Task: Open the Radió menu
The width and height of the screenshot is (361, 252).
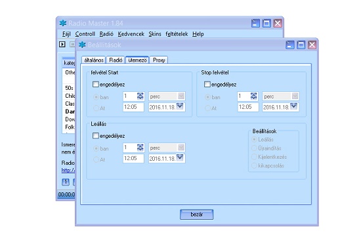Action: coord(106,34)
